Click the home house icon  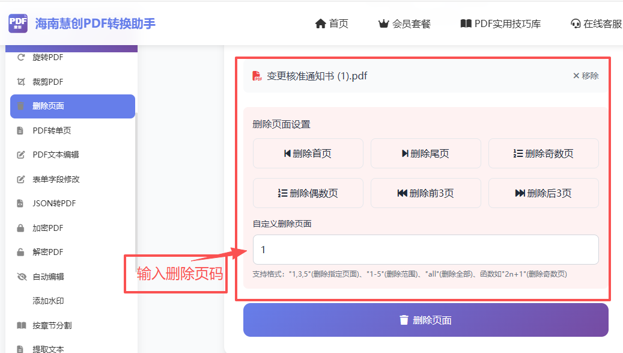320,24
